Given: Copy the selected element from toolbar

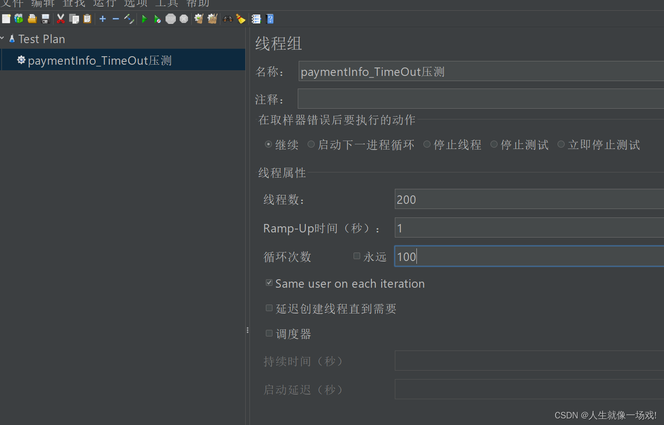Looking at the screenshot, I should pyautogui.click(x=74, y=19).
